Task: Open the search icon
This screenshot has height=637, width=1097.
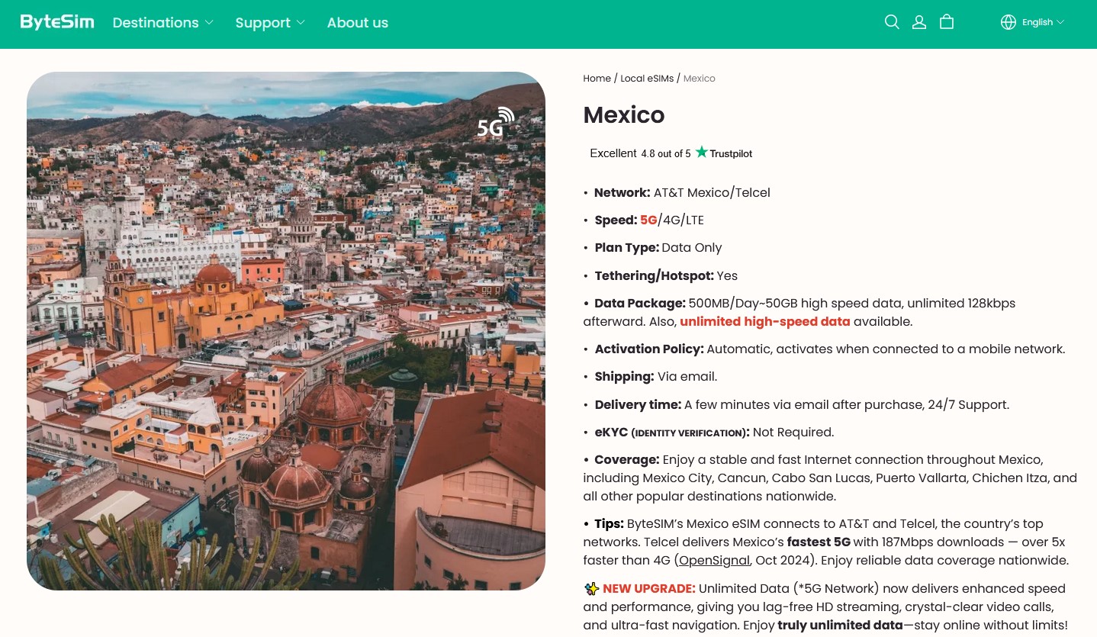Action: coord(892,22)
